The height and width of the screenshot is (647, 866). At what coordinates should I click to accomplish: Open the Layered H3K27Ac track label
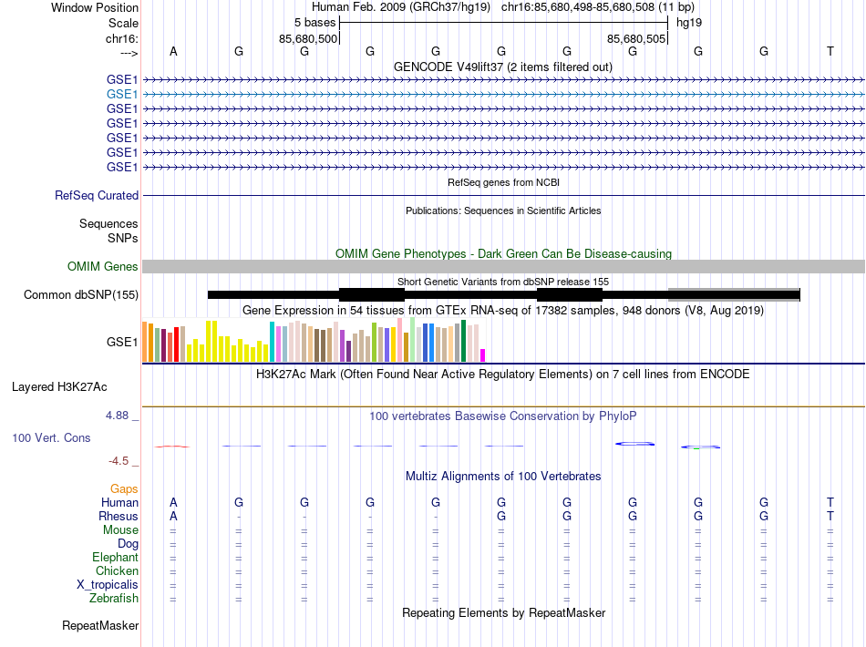point(59,387)
